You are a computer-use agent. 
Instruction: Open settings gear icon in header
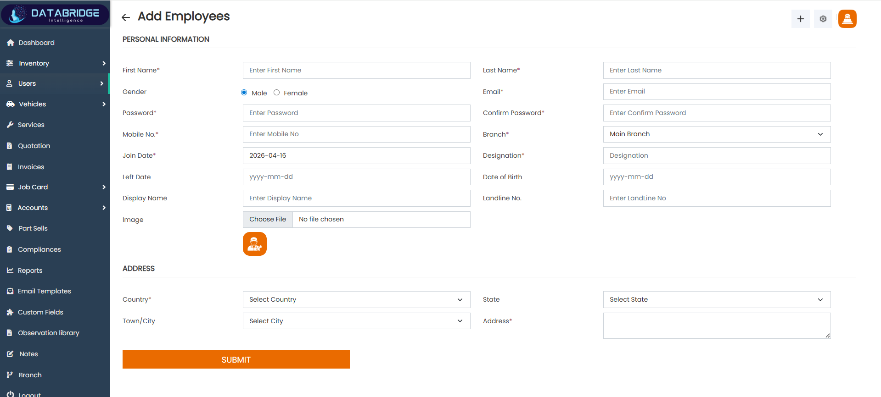tap(823, 19)
